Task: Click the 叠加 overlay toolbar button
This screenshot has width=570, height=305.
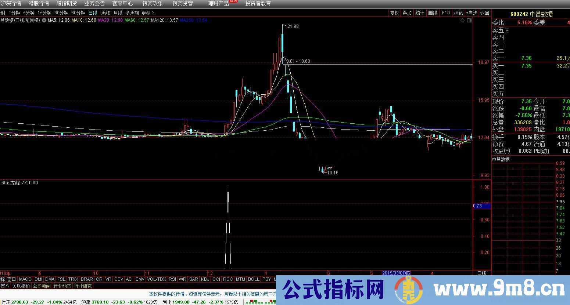Action: (x=407, y=13)
